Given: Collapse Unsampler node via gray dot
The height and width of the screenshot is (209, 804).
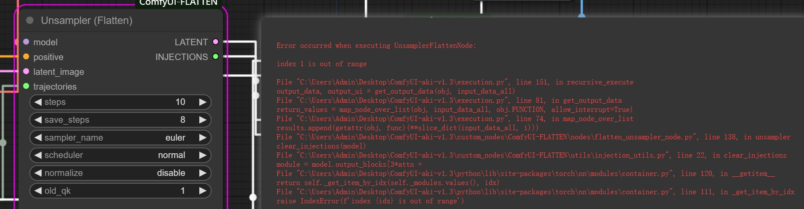Looking at the screenshot, I should (x=30, y=20).
